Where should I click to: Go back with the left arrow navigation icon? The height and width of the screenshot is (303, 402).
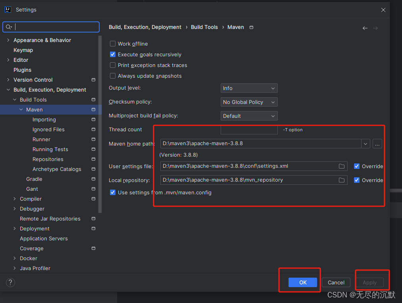pyautogui.click(x=365, y=28)
